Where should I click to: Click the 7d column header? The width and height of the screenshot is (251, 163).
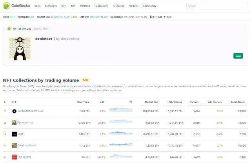[x=131, y=102]
